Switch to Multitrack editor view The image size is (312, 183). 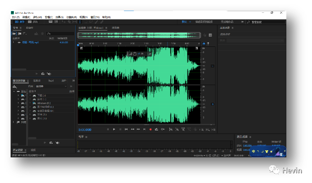[x=33, y=22]
